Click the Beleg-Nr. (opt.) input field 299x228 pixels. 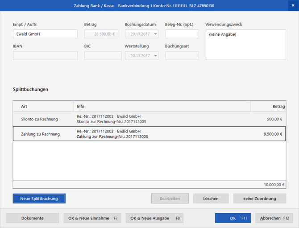[x=182, y=34]
